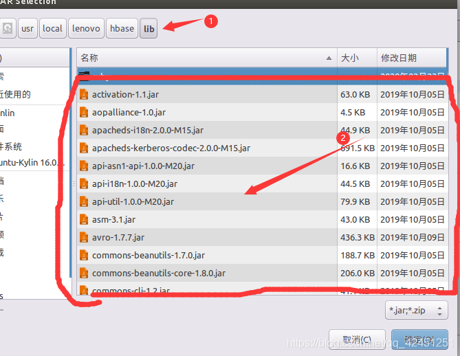The width and height of the screenshot is (460, 356).
Task: Click the 436.3 KB size cell
Action: click(358, 238)
